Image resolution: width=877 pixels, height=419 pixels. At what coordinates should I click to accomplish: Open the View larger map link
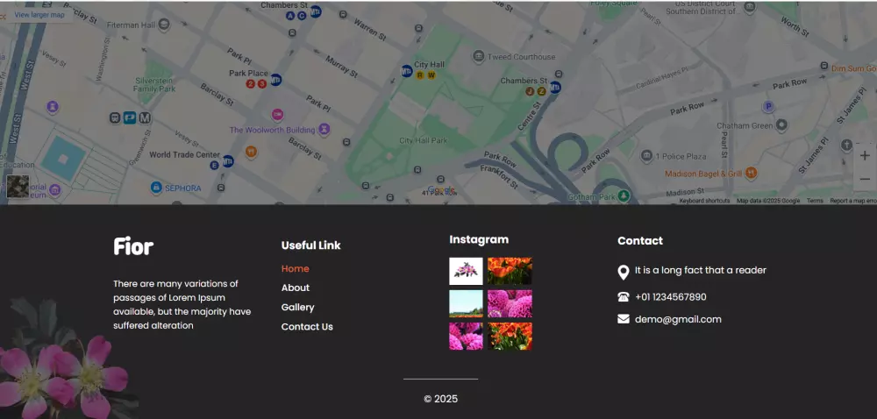pyautogui.click(x=39, y=15)
